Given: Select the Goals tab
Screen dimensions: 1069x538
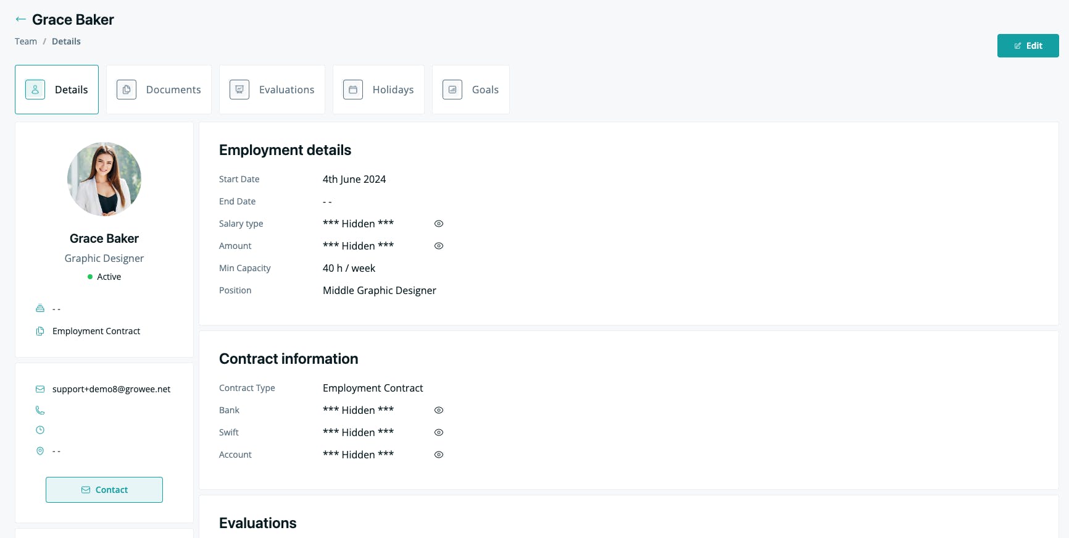Looking at the screenshot, I should pos(471,90).
